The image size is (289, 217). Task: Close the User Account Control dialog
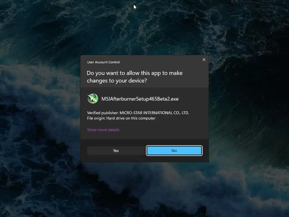204,60
